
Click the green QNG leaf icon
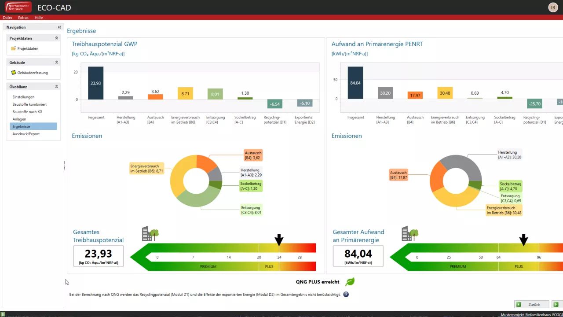point(350,282)
